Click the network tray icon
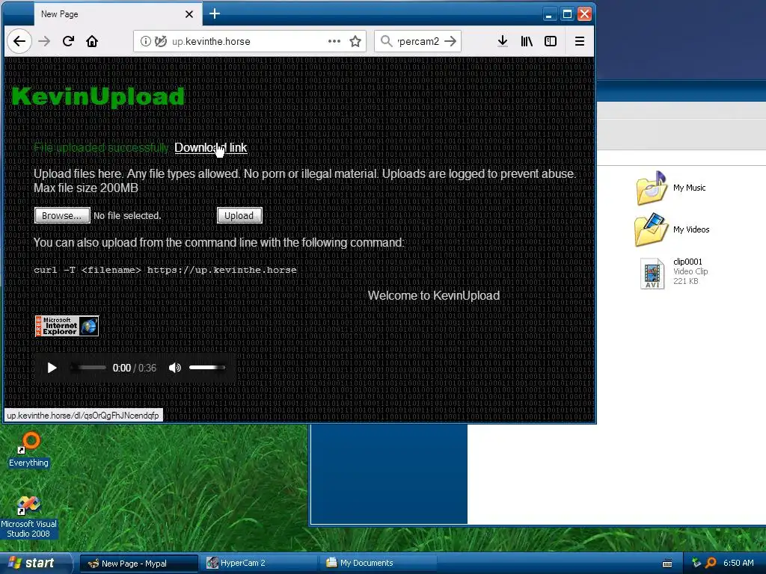This screenshot has width=766, height=574. coord(696,563)
